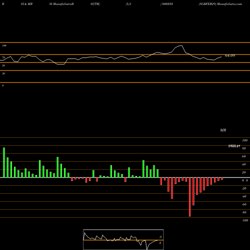This screenshot has height=250, width=250.
Task: Select the tallest green bar at chart start
Action: 4,162
